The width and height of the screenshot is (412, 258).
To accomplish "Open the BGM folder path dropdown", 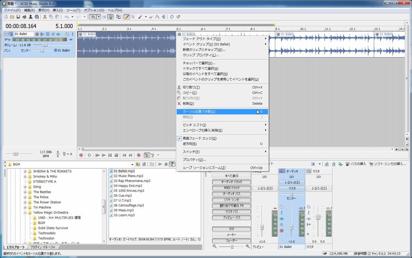I will point(132,165).
